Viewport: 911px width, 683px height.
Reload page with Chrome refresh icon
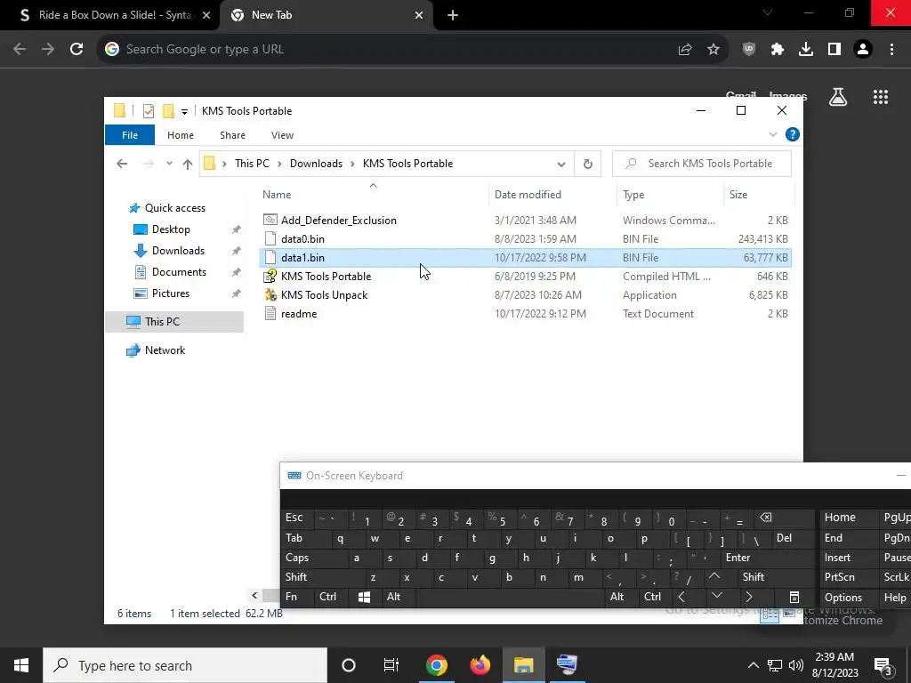(x=77, y=49)
